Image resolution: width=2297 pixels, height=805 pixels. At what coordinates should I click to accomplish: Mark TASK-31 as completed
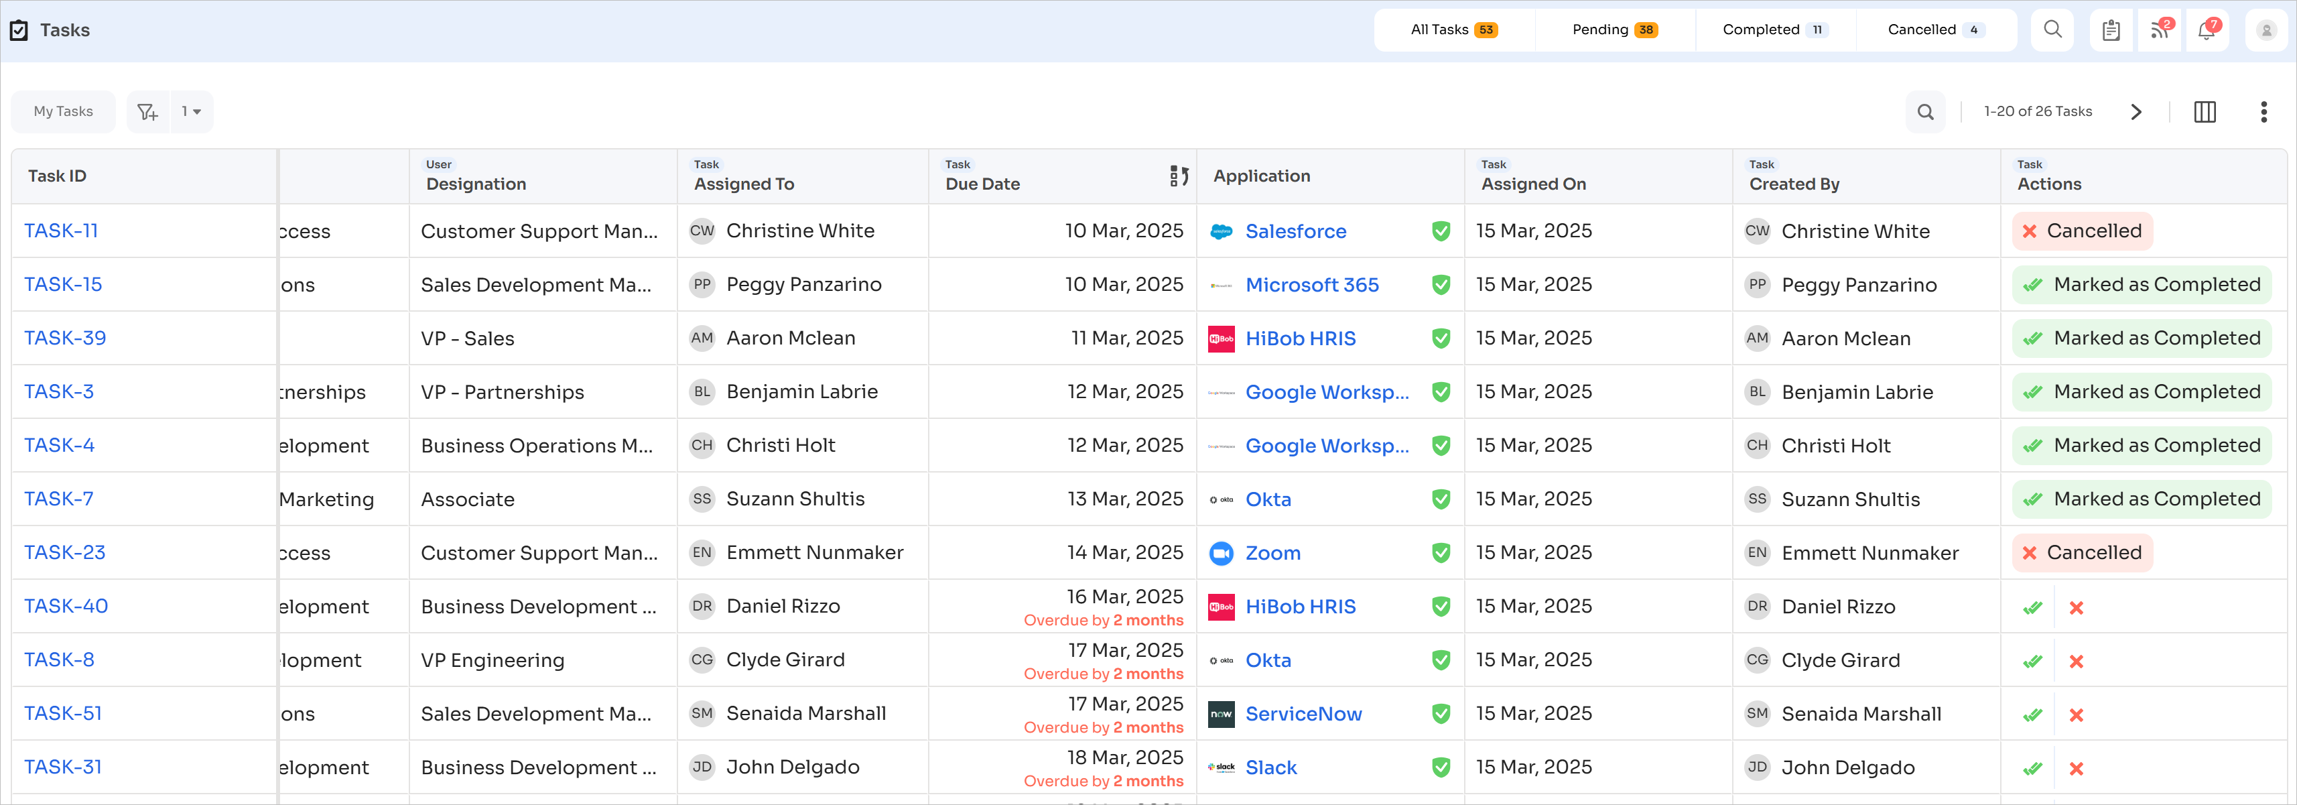click(2032, 767)
